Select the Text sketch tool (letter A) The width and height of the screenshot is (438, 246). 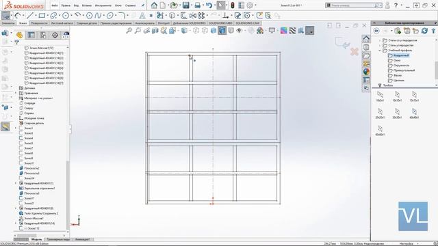[142, 16]
